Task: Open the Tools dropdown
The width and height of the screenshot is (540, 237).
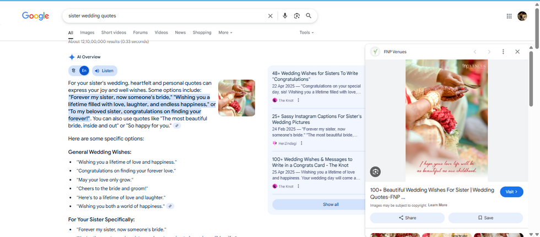Action: (x=306, y=32)
